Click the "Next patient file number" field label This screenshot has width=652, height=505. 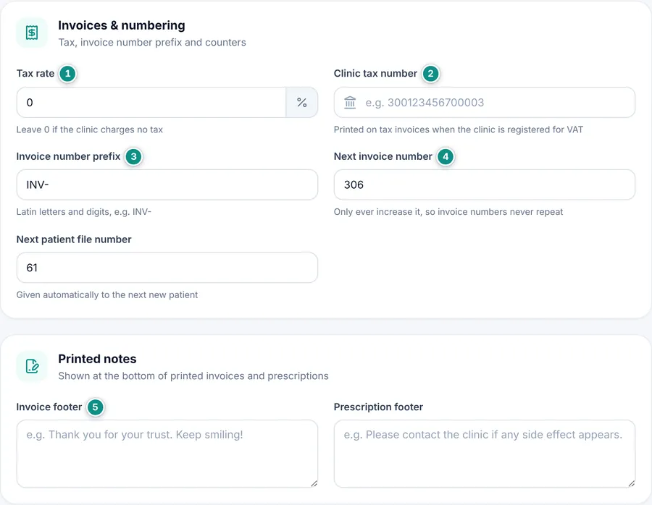pyautogui.click(x=74, y=239)
